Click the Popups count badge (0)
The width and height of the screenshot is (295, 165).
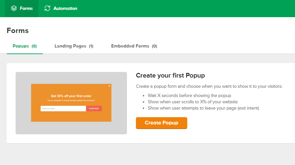34,46
